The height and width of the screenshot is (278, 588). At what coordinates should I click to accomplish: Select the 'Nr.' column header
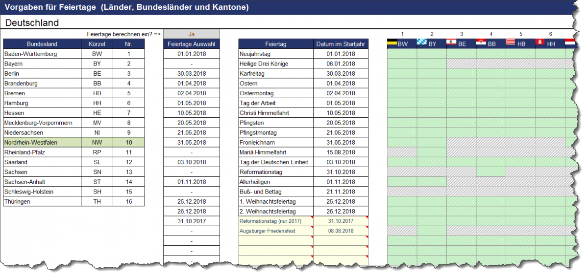(129, 44)
